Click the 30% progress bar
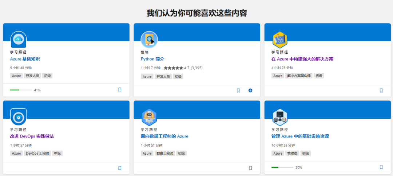 [282, 167]
